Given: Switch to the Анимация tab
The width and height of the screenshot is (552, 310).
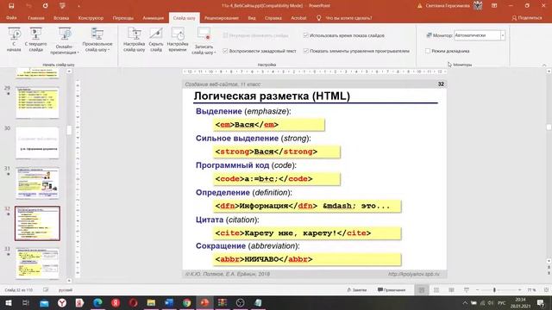Looking at the screenshot, I should tap(154, 18).
